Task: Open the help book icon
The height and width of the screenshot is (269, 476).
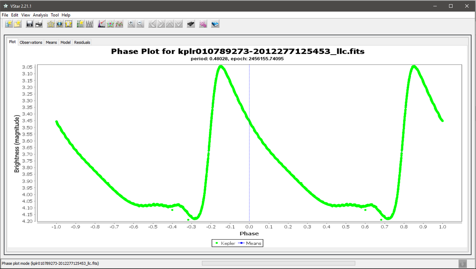Action: [215, 24]
